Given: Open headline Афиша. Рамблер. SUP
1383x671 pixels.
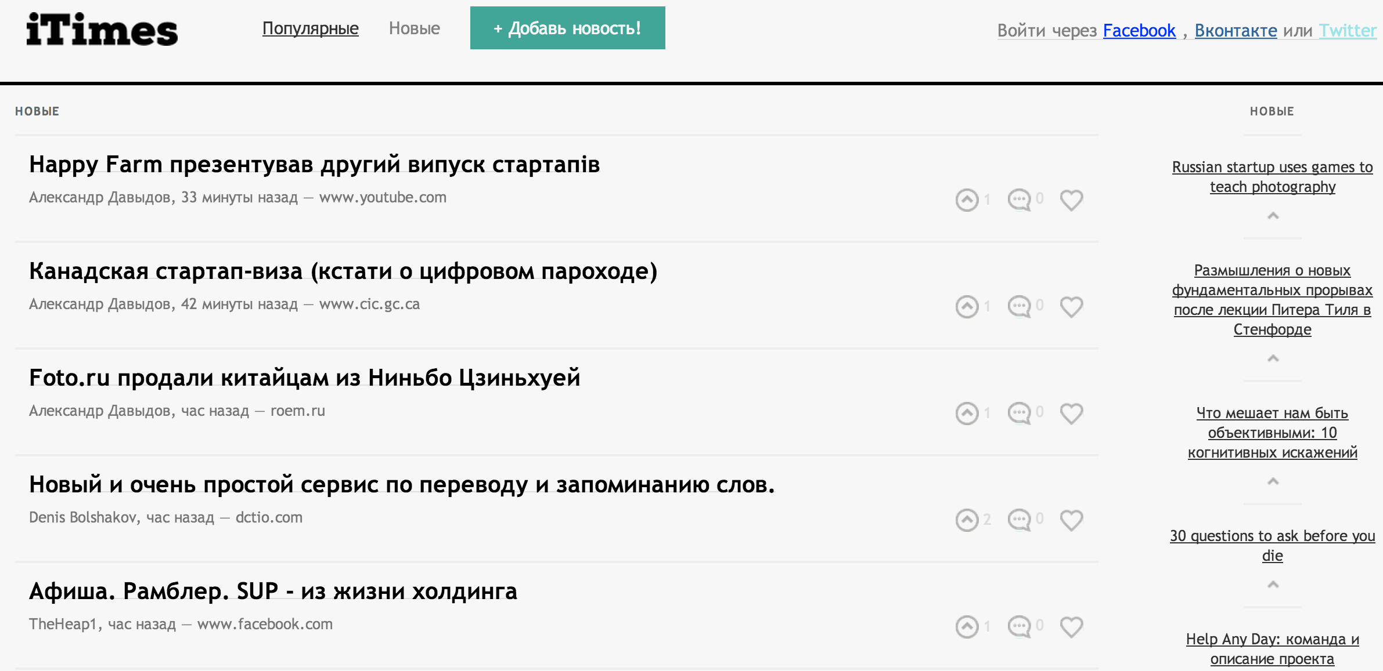Looking at the screenshot, I should (x=273, y=592).
